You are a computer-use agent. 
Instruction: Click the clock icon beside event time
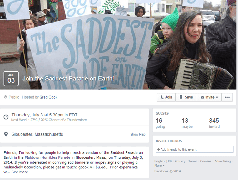tap(6, 117)
